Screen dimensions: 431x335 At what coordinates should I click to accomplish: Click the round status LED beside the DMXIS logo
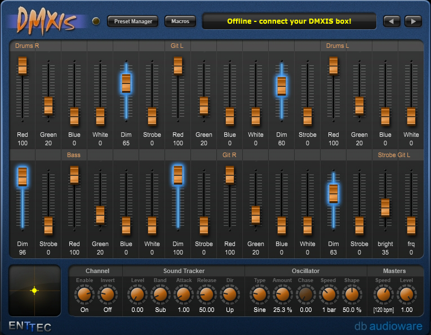click(96, 21)
